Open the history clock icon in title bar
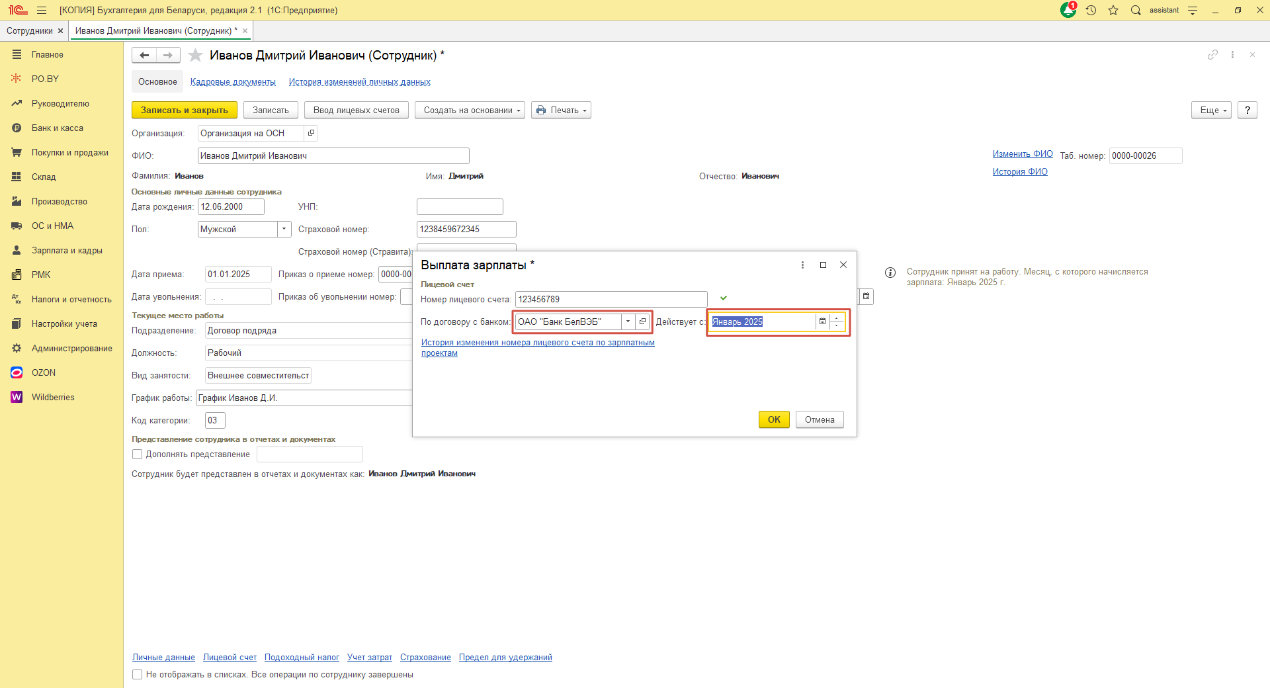1270x688 pixels. click(x=1091, y=10)
